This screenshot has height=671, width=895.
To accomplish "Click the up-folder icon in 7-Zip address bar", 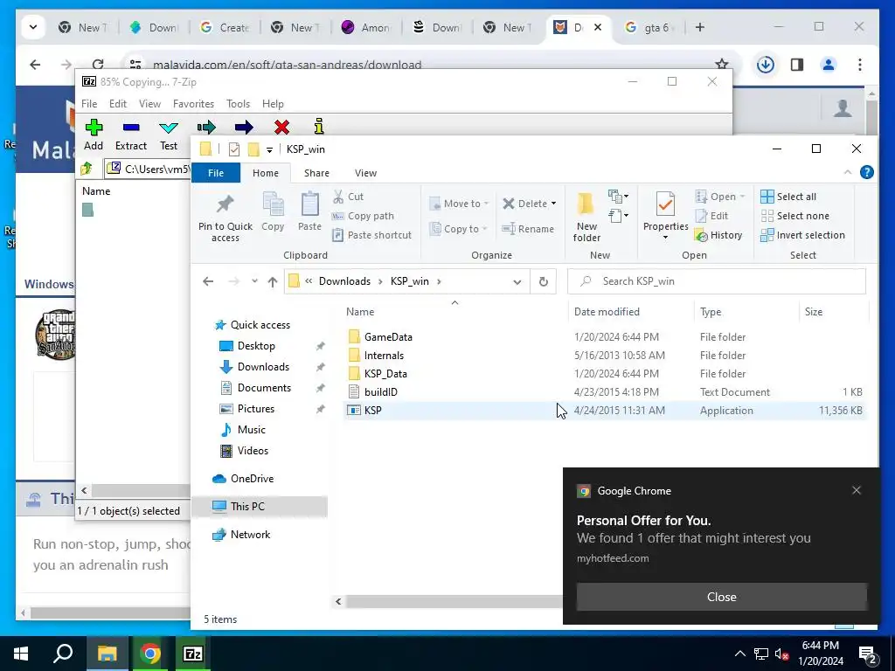I will [x=87, y=169].
